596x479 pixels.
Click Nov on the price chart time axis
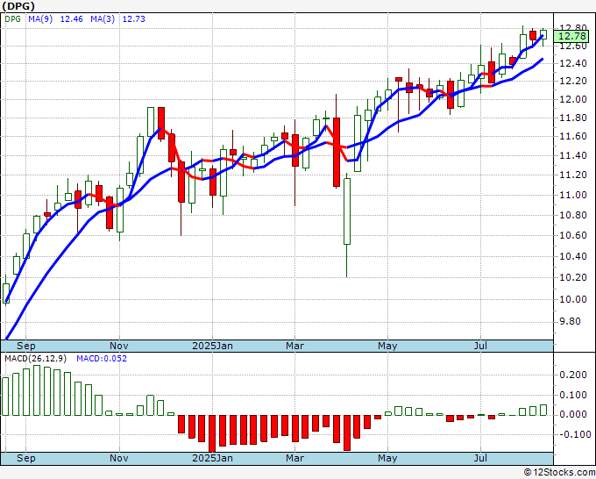(x=119, y=346)
